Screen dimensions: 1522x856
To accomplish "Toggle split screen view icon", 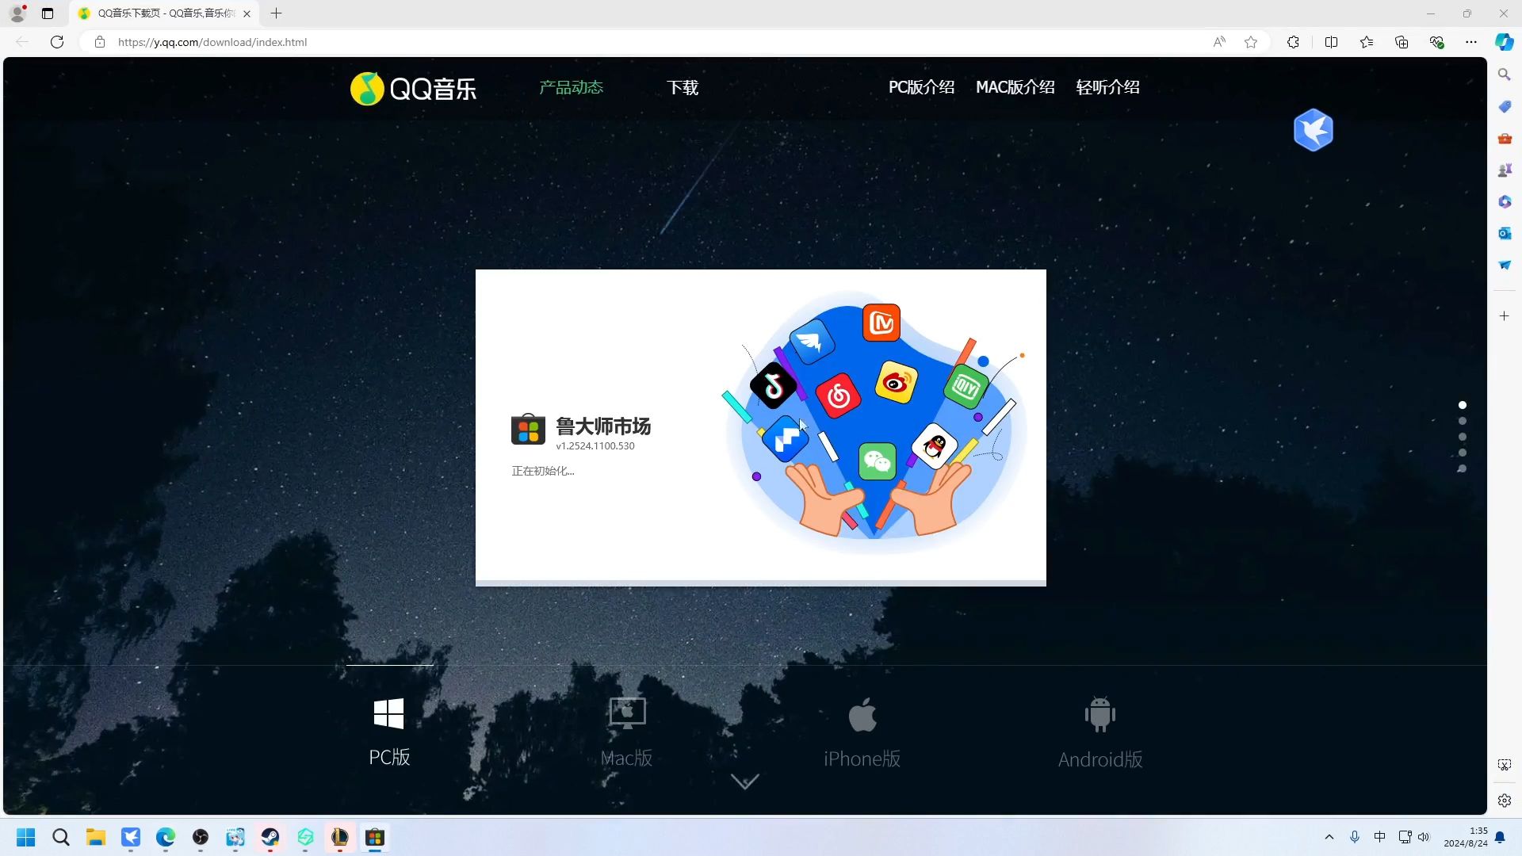I will click(x=1331, y=42).
